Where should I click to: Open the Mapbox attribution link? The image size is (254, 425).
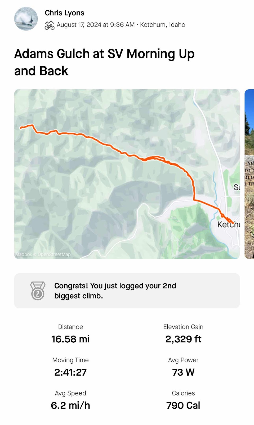[24, 254]
